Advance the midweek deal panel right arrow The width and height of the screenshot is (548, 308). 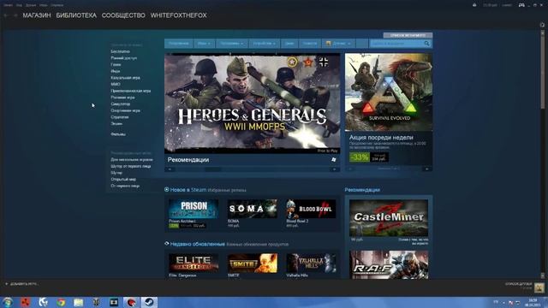click(x=426, y=169)
